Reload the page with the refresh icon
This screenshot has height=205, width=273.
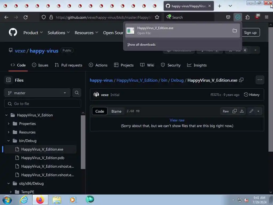(x=26, y=17)
